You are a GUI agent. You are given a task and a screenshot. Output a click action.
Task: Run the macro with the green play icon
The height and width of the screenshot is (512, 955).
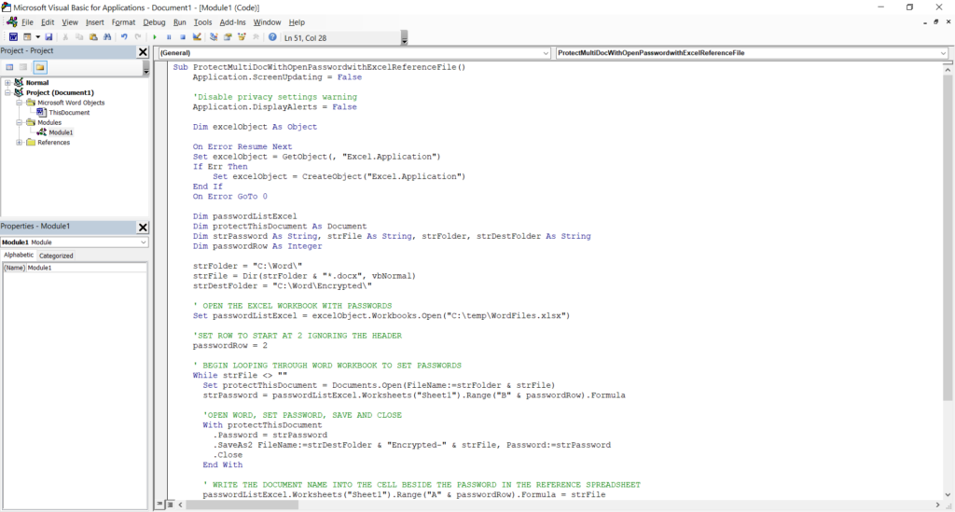[x=155, y=37]
